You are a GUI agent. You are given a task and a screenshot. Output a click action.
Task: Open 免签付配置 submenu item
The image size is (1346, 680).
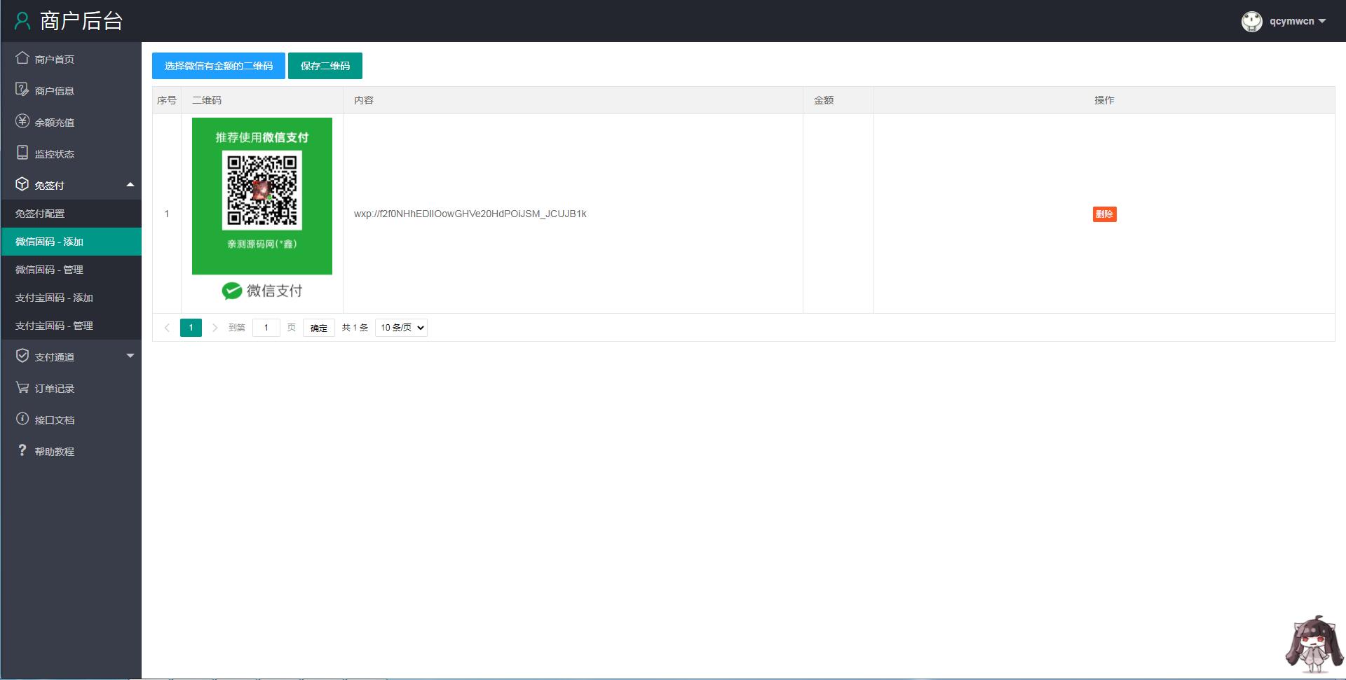71,214
